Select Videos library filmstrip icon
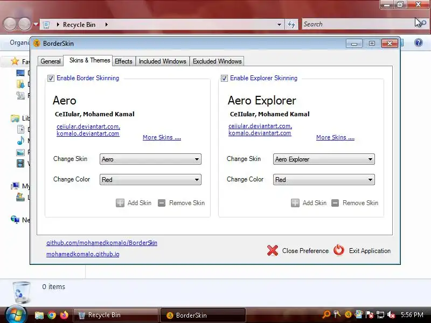431x323 pixels. [x=20, y=164]
